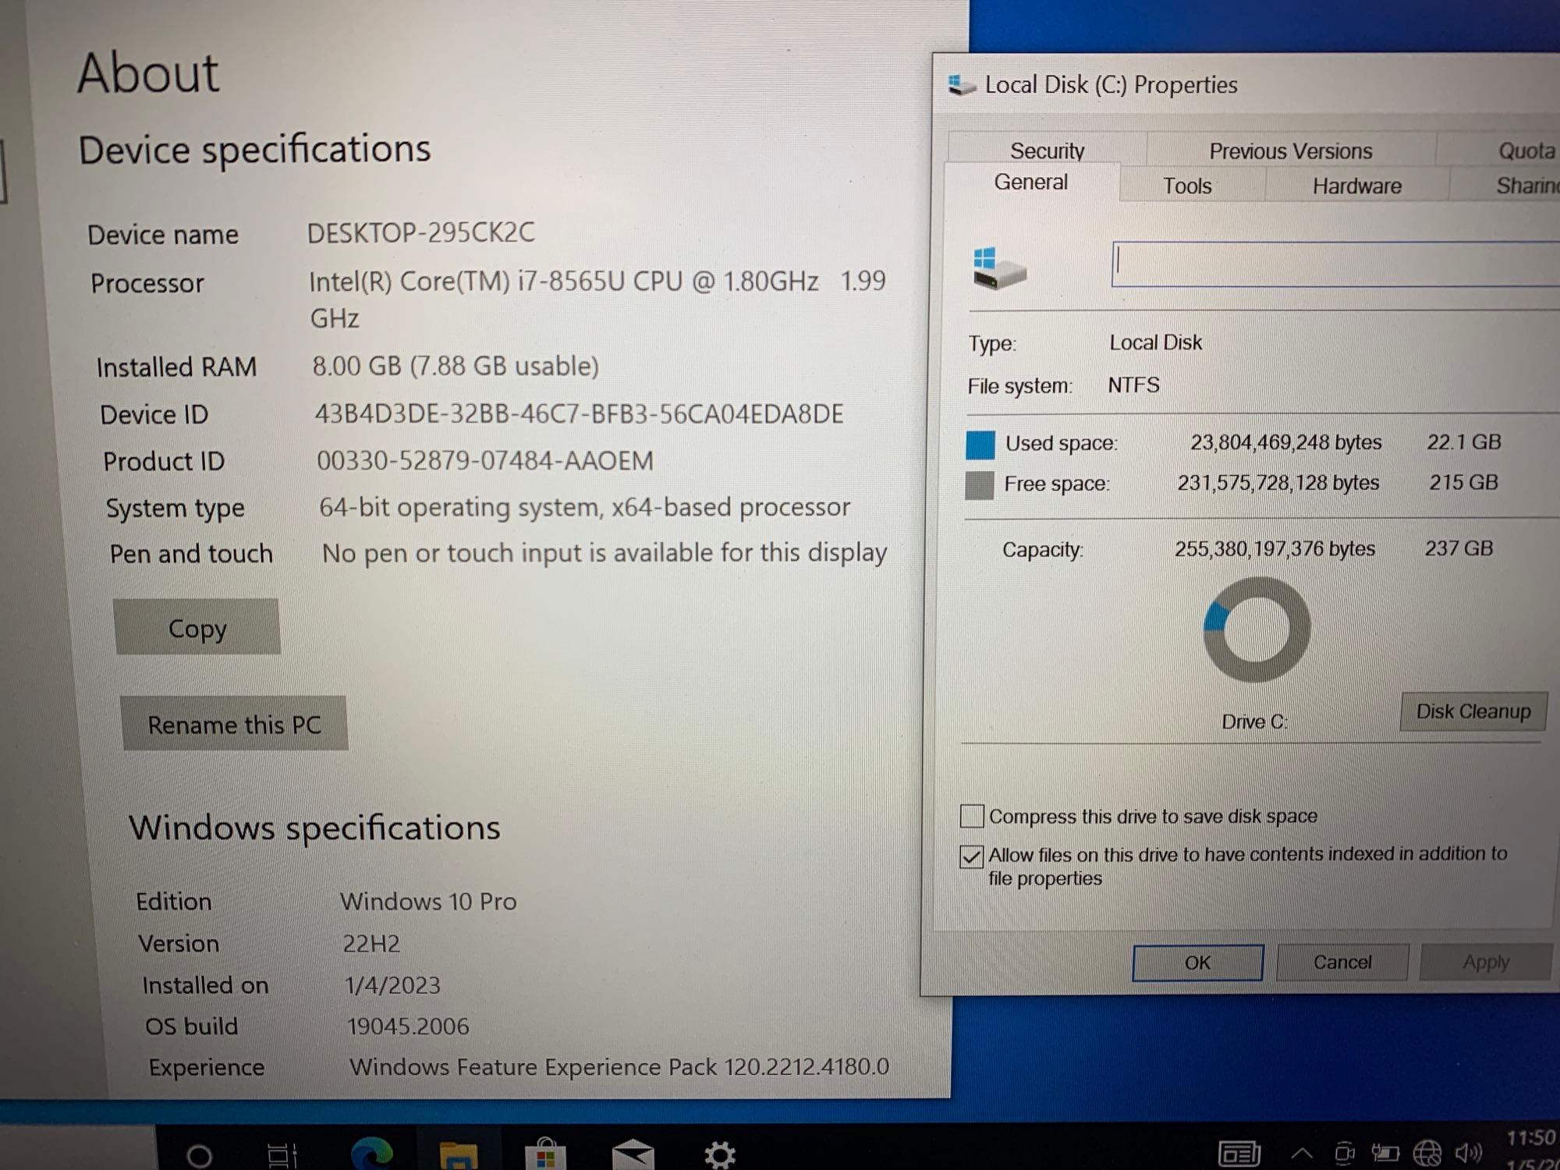Image resolution: width=1560 pixels, height=1170 pixels.
Task: Click Meet Now tray icon
Action: [1344, 1153]
